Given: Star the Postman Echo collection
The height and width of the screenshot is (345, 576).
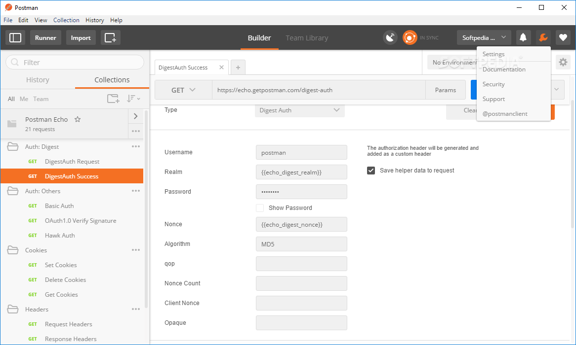Looking at the screenshot, I should click(78, 119).
